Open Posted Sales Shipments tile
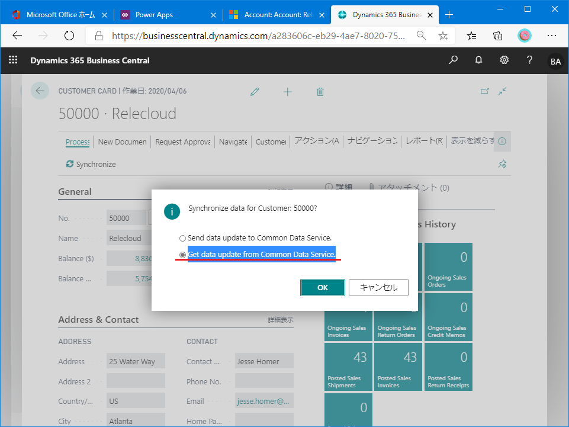 pos(348,367)
